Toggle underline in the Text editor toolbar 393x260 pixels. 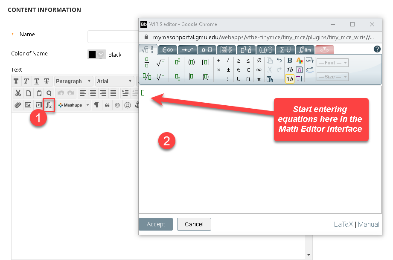tap(37, 81)
